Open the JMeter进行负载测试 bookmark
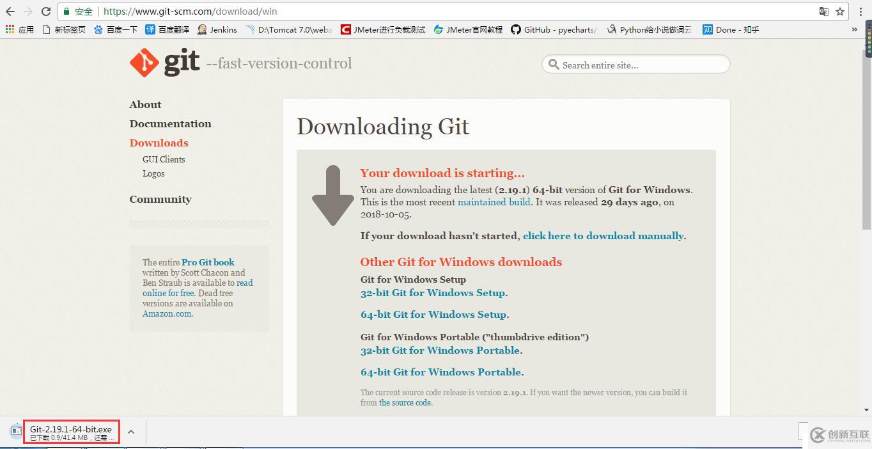Viewport: 872px width, 449px height. click(383, 29)
